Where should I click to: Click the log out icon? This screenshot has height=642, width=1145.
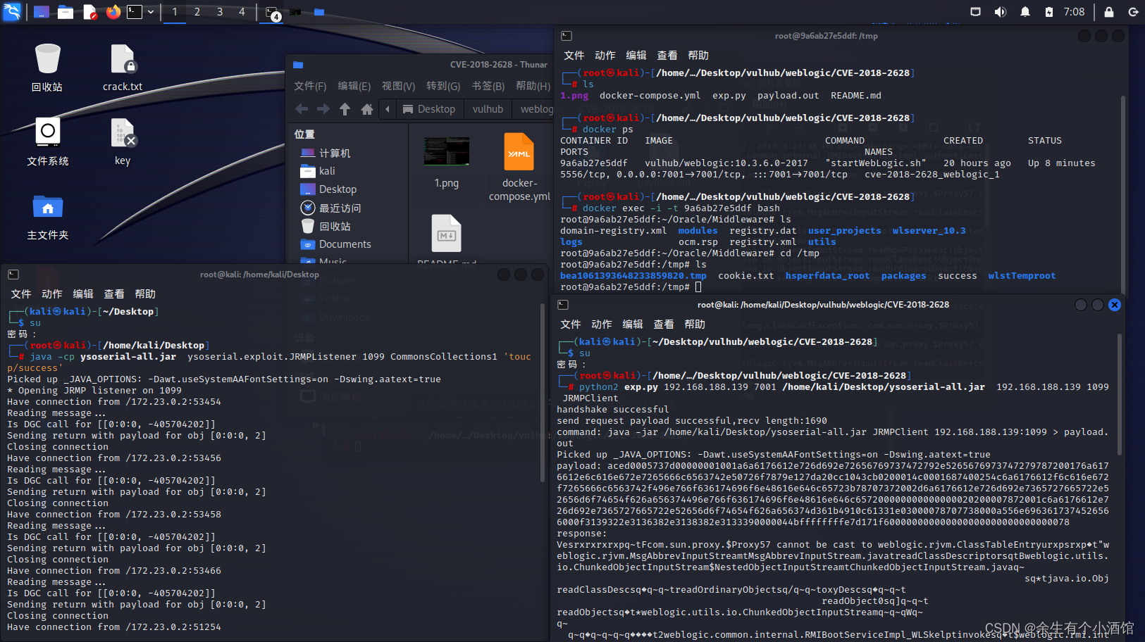1133,12
